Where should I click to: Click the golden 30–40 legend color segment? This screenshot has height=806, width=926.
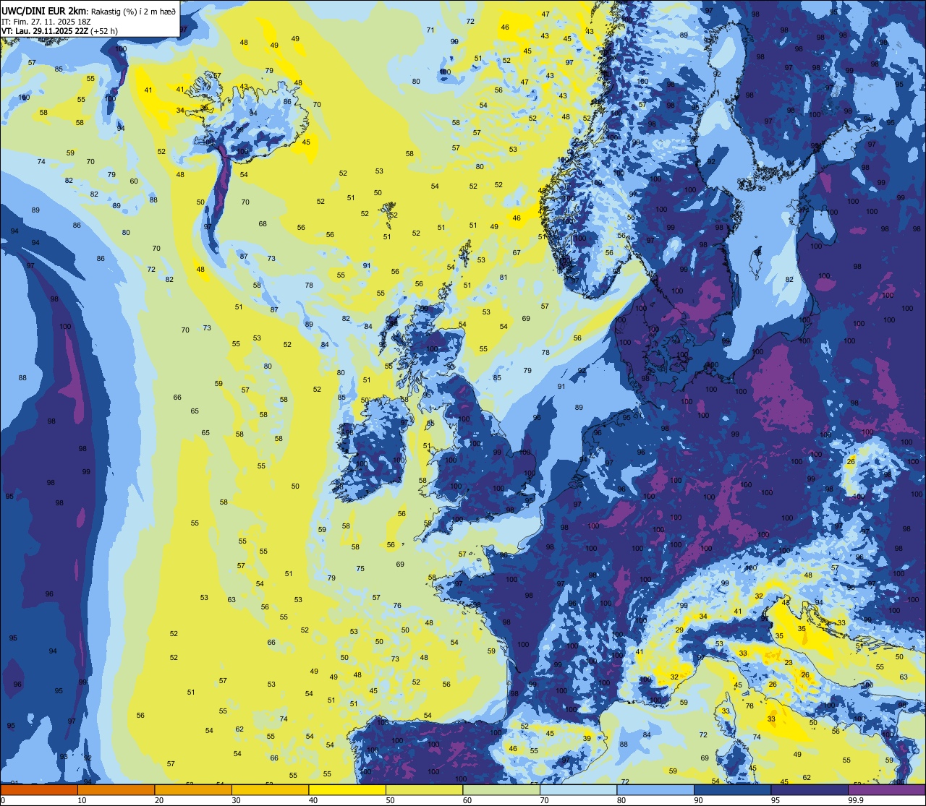pos(270,790)
